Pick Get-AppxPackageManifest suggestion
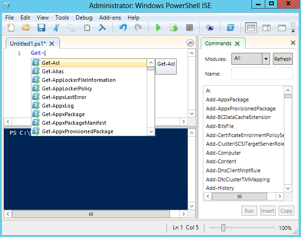This screenshot has height=237, width=301. pos(89,123)
